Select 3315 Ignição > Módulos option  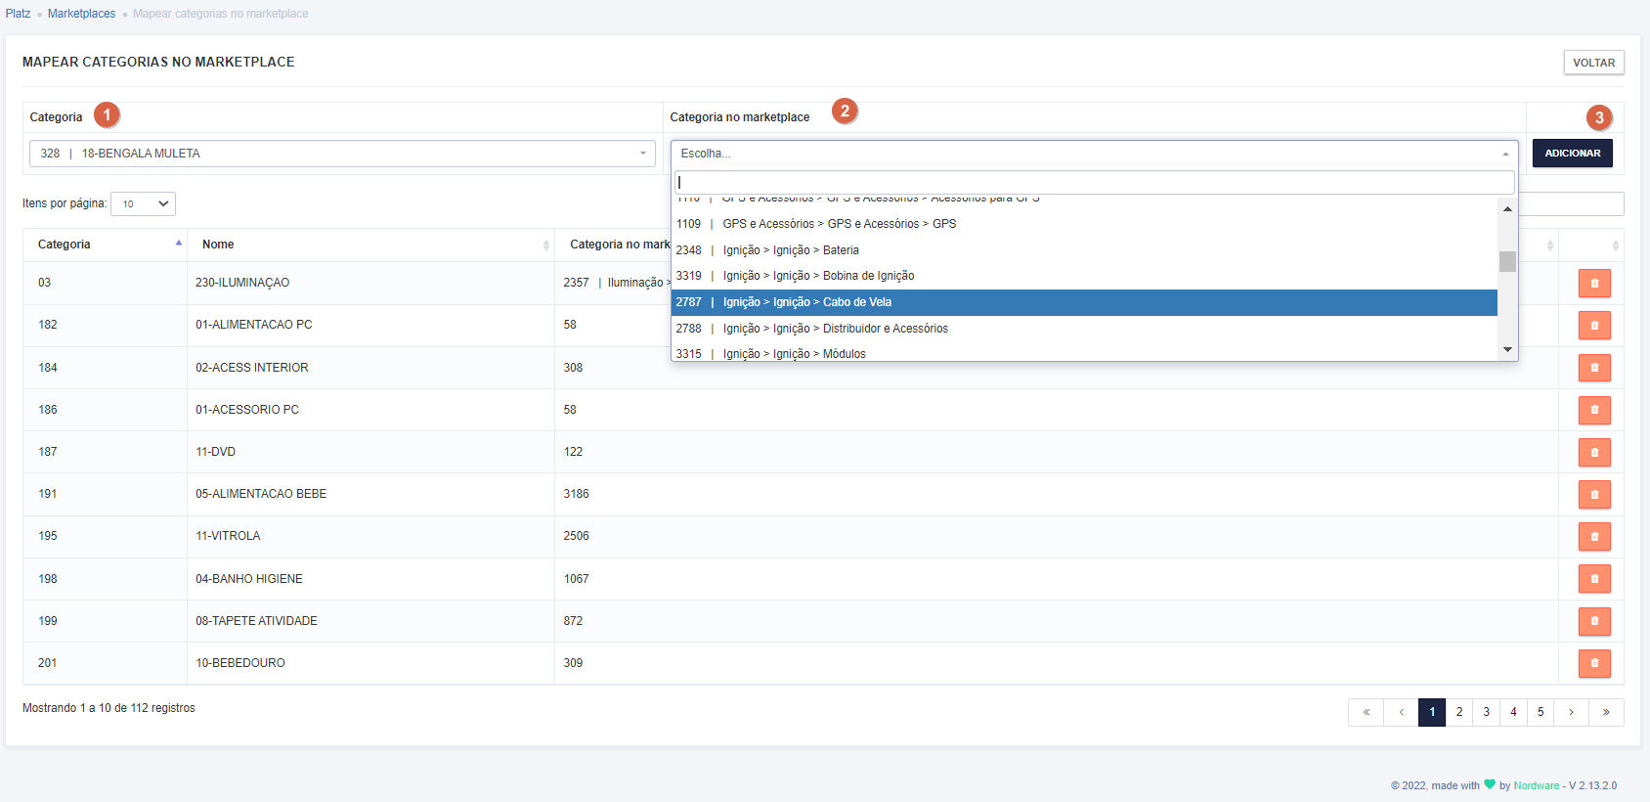[x=1084, y=353]
